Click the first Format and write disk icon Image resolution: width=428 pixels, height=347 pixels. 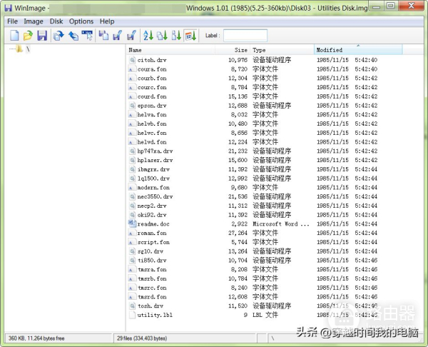[x=118, y=36]
